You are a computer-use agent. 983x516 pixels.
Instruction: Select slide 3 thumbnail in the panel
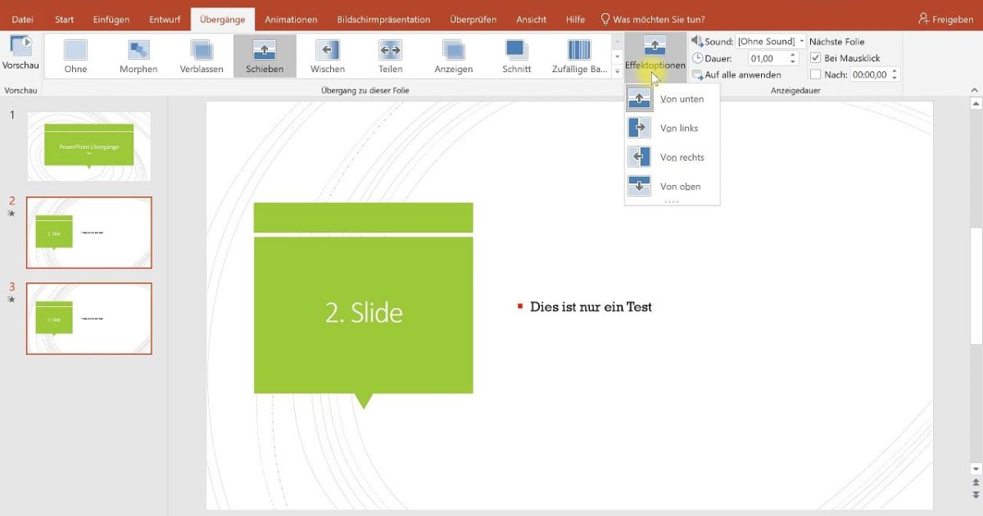(x=89, y=319)
